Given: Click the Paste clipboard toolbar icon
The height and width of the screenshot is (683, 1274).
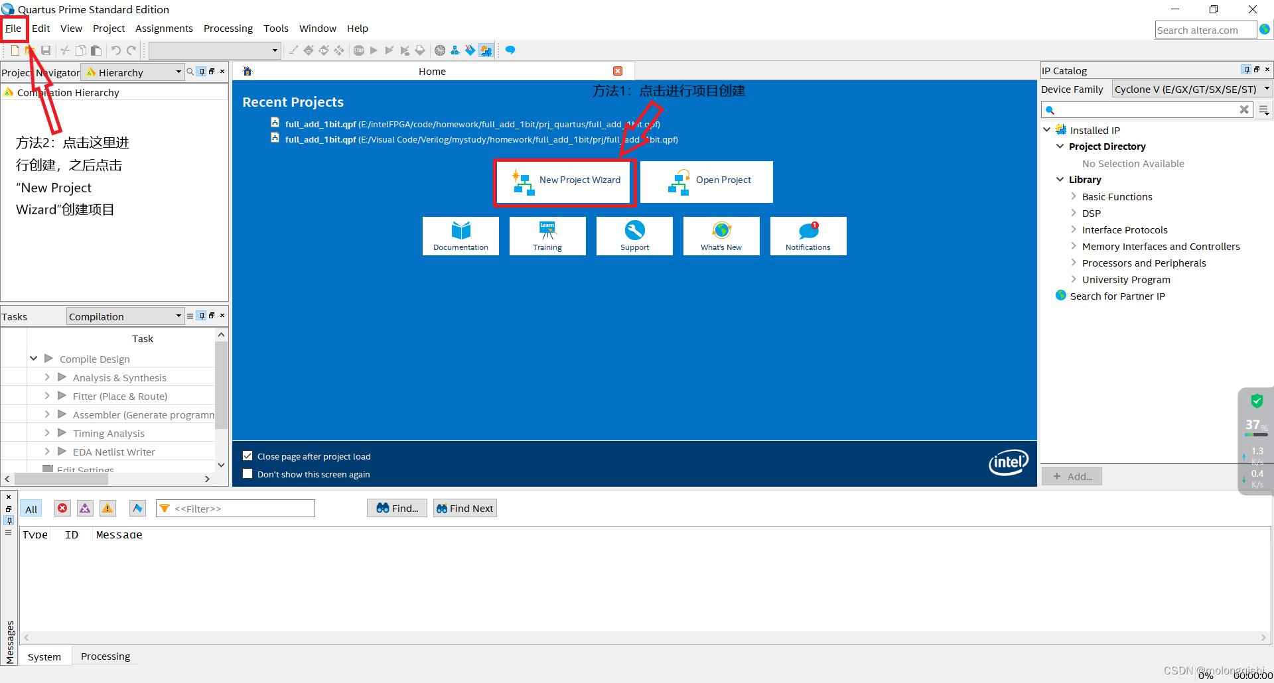Looking at the screenshot, I should 96,50.
